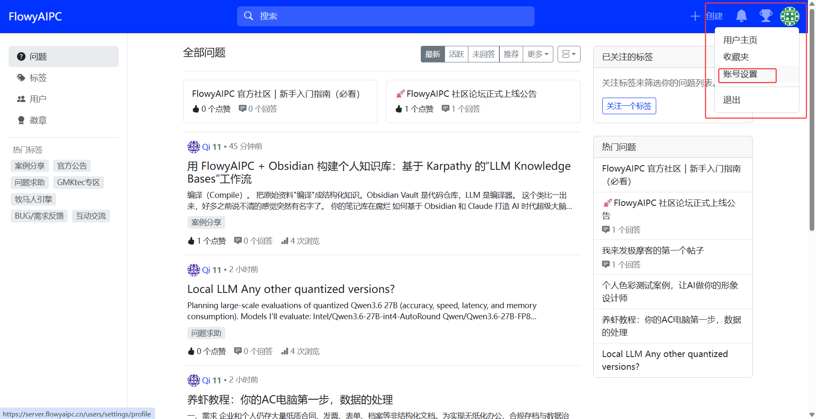The width and height of the screenshot is (816, 419).
Task: Choose 用户主页 from the user menu
Action: (x=740, y=40)
